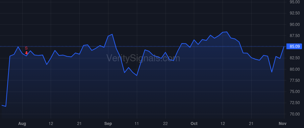Click the 90.00 price axis label
The width and height of the screenshot is (304, 128).
coord(295,25)
